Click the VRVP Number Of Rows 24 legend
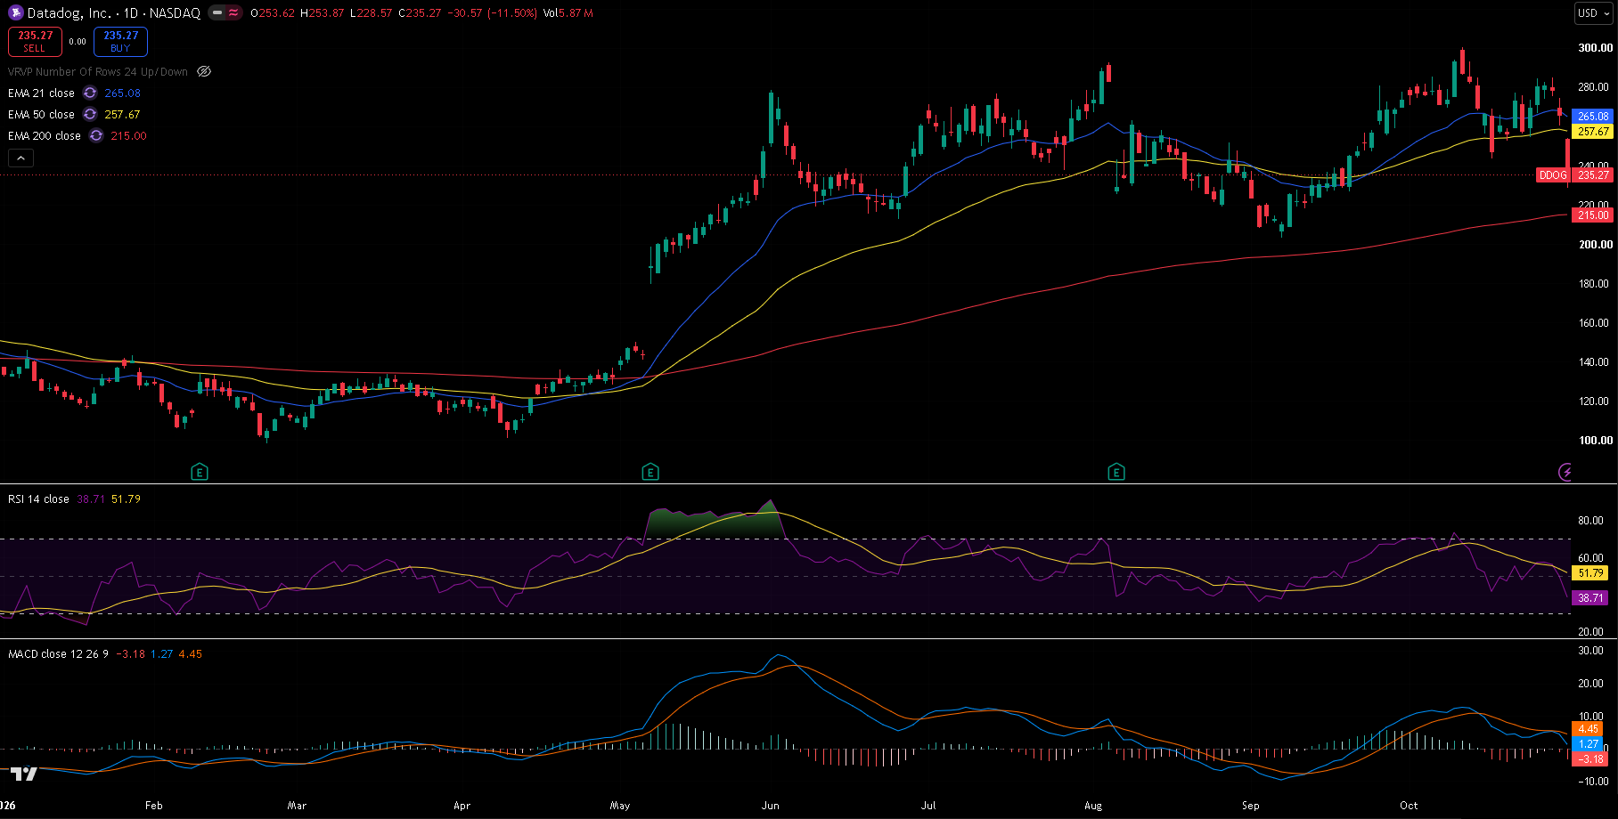The width and height of the screenshot is (1618, 819). click(x=98, y=71)
